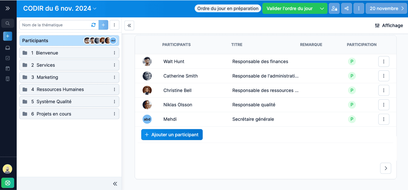This screenshot has width=408, height=190.
Task: Toggle Christine Bell's participation P badge
Action: (x=352, y=90)
